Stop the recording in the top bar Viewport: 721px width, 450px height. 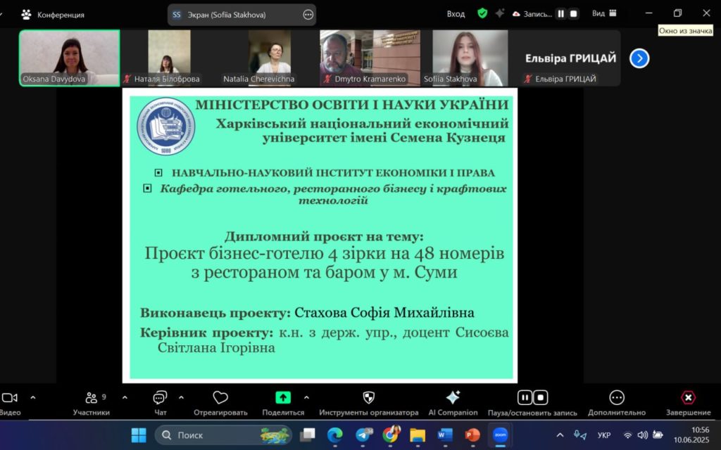pos(574,13)
